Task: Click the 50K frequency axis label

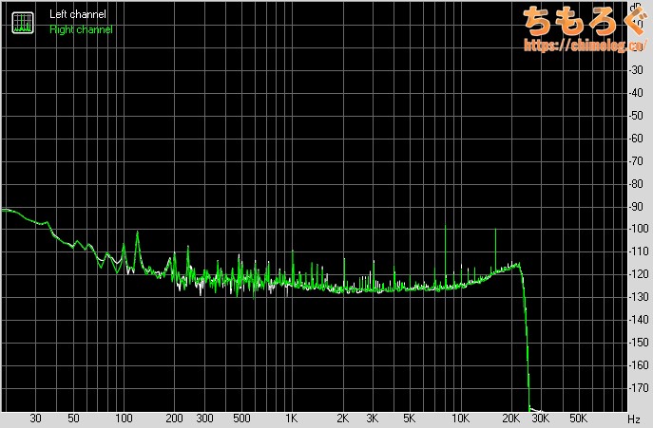Action: click(x=577, y=419)
